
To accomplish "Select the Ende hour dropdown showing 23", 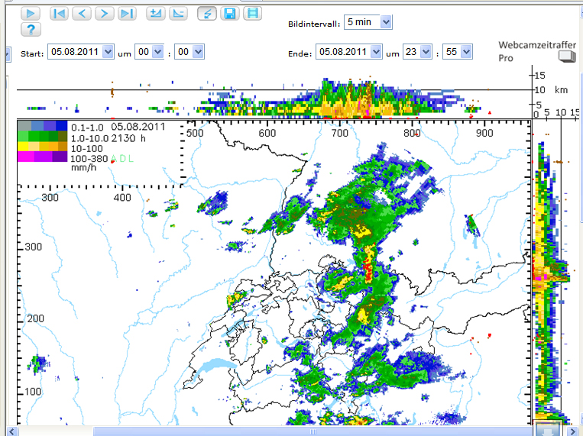I will point(417,51).
